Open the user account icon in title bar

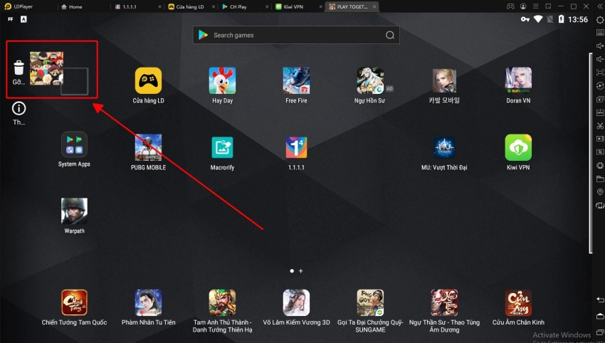(x=523, y=6)
